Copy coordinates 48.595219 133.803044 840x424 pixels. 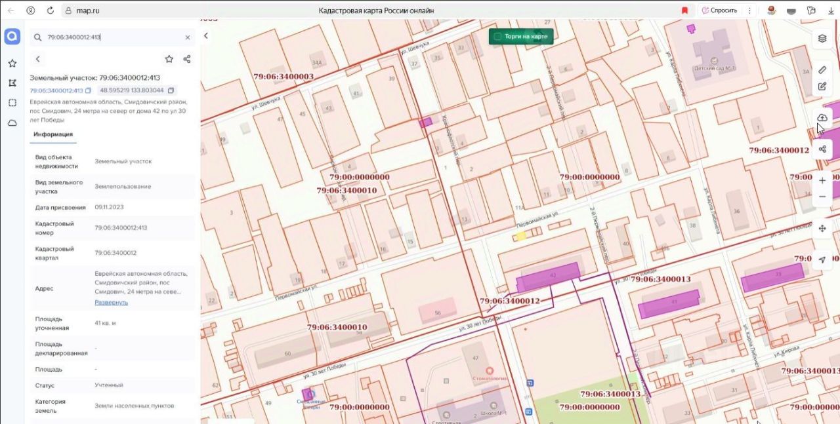(171, 90)
